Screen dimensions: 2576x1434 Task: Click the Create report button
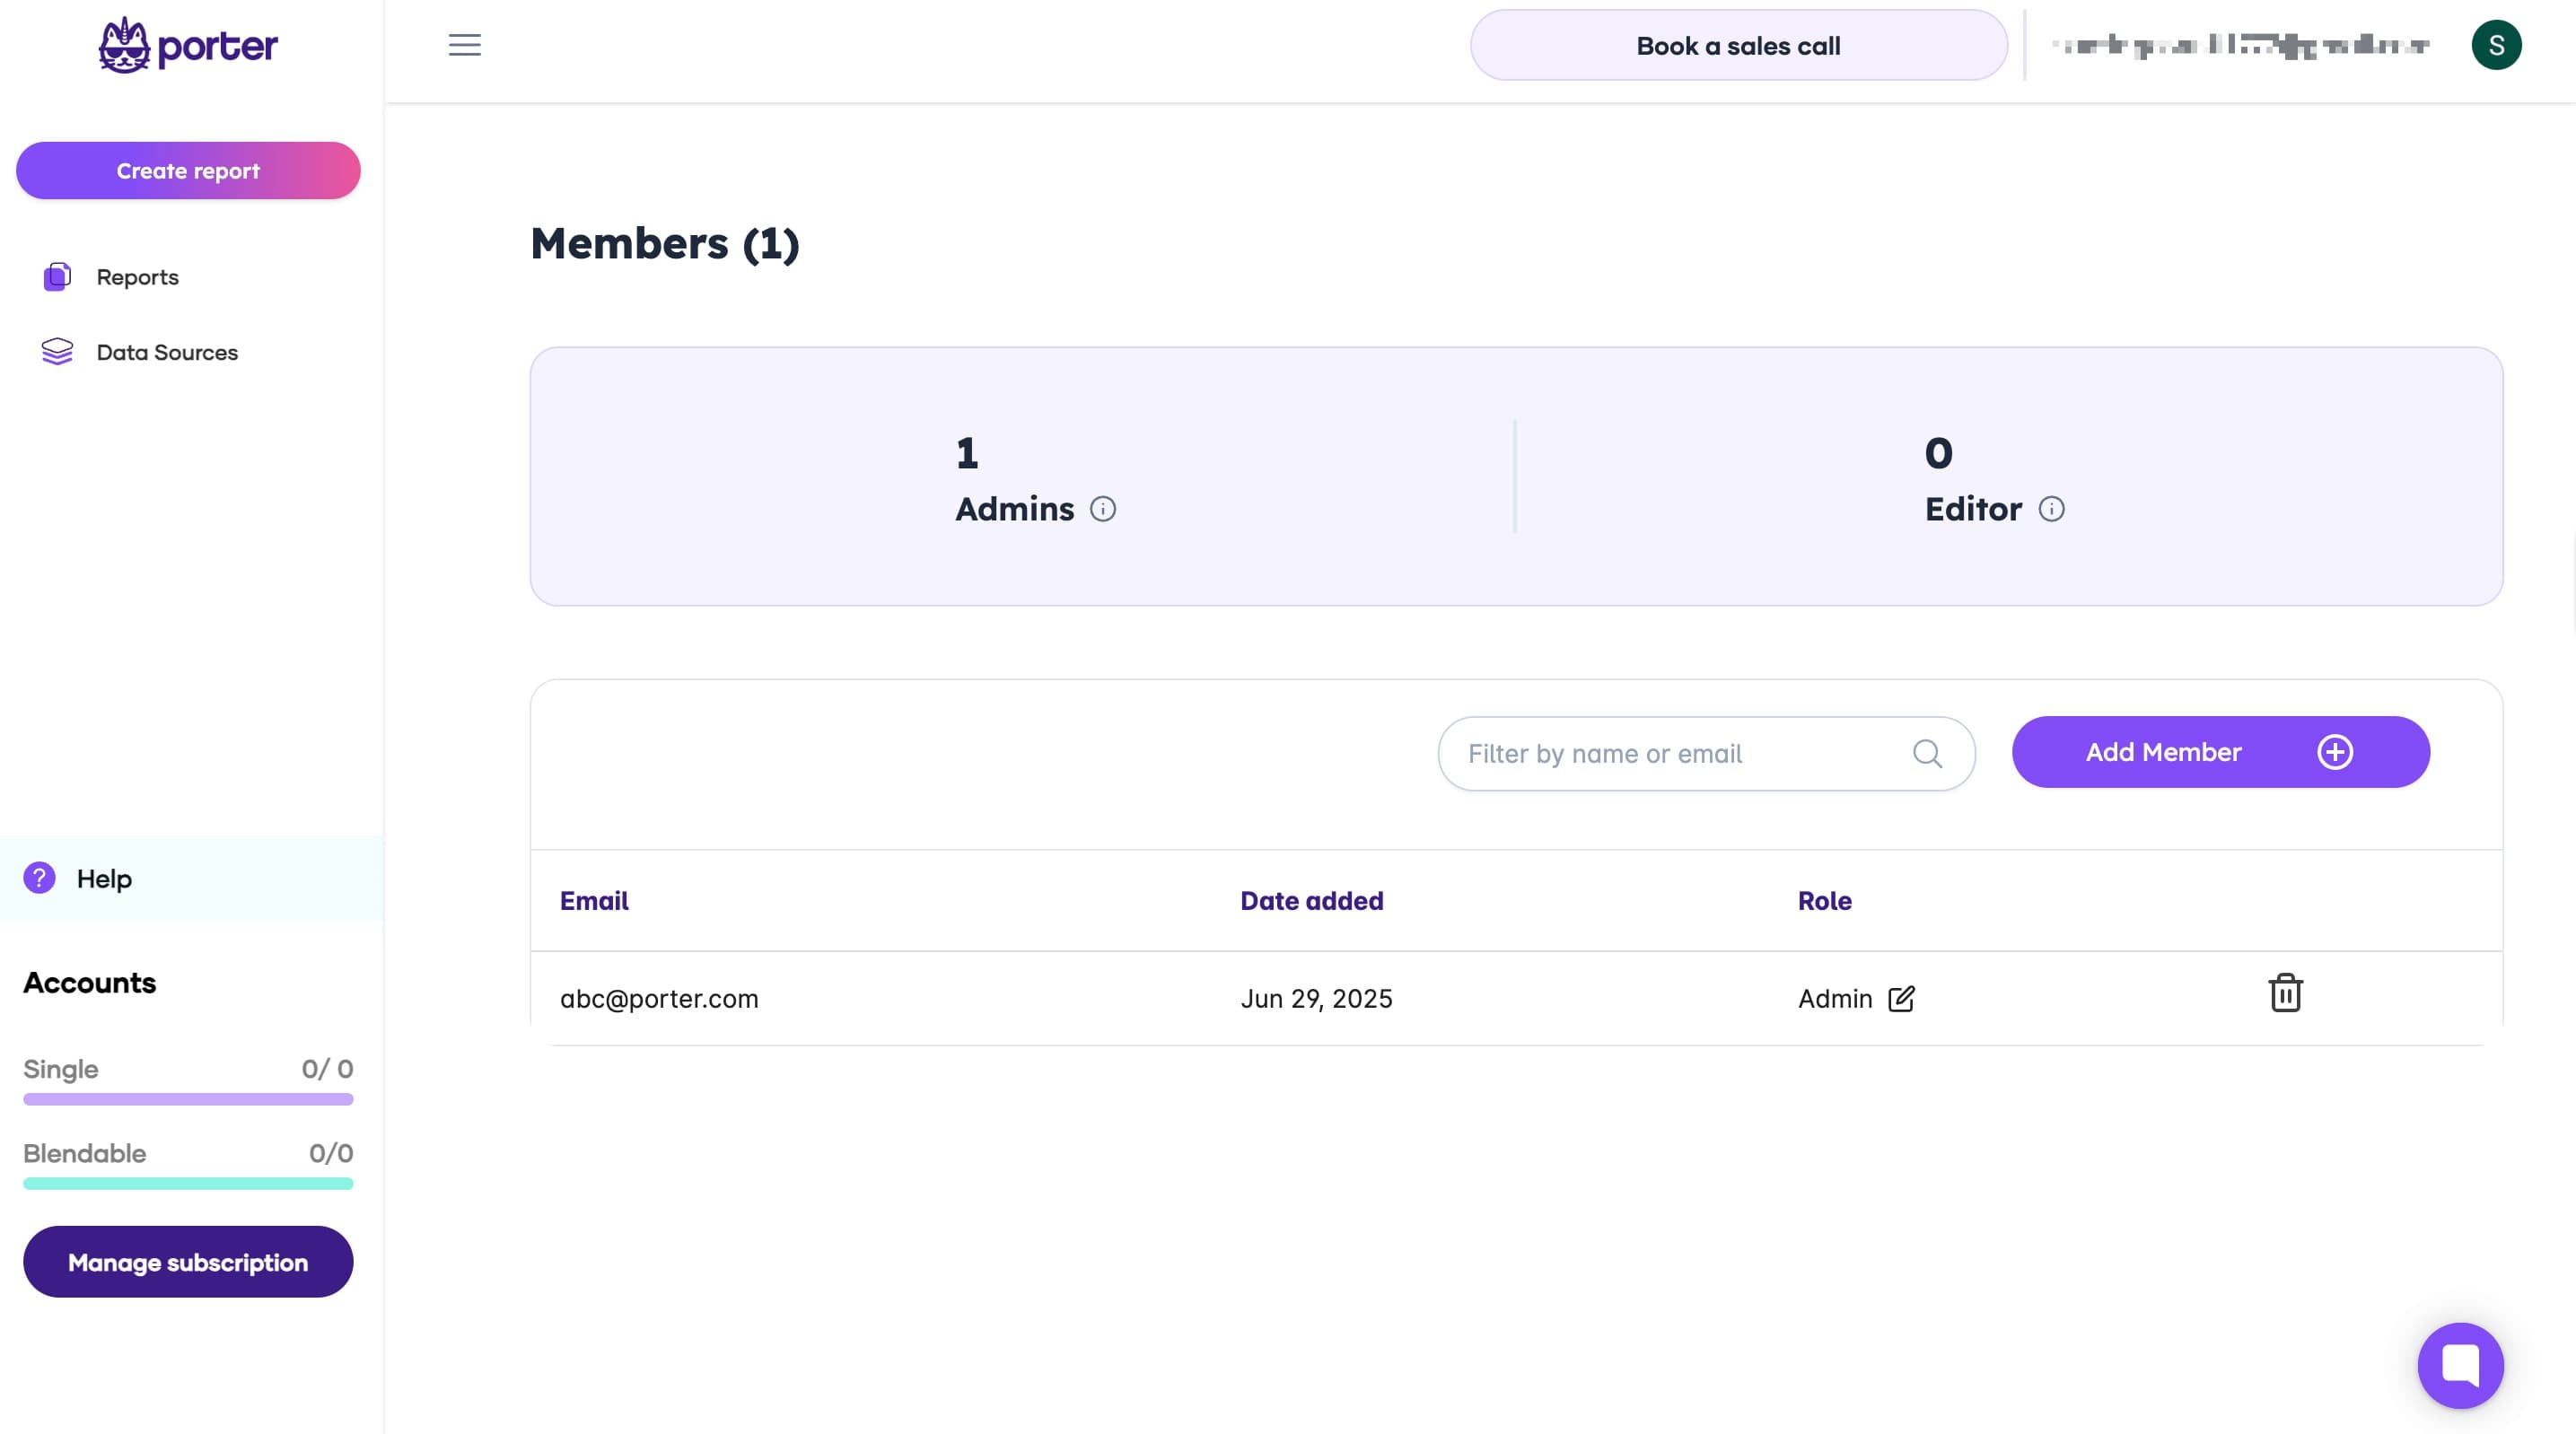[188, 170]
